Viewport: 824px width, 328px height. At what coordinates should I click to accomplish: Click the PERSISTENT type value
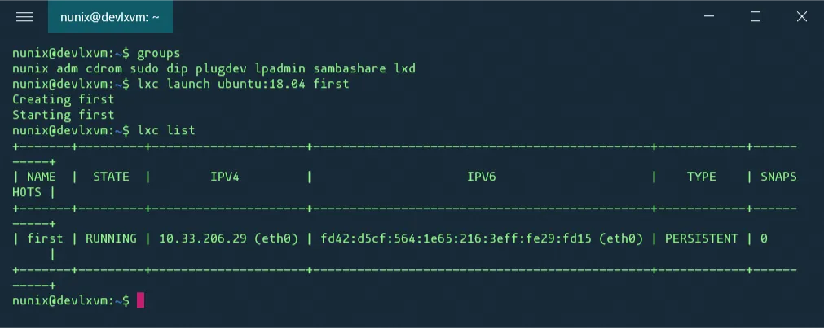[x=702, y=238]
